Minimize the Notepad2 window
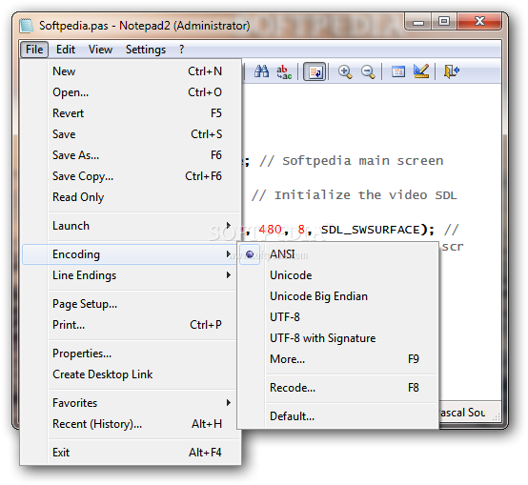Image resolution: width=528 pixels, height=485 pixels. [417, 22]
